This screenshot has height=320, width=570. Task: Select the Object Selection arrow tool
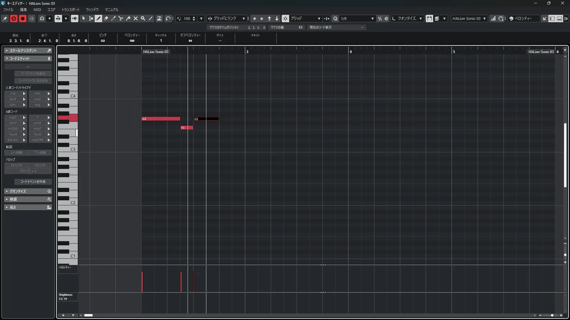tap(84, 18)
